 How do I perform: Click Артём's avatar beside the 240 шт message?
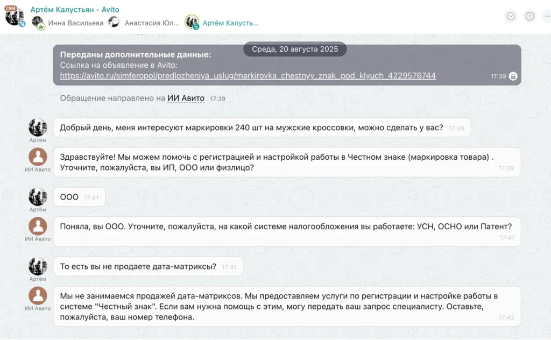(38, 127)
